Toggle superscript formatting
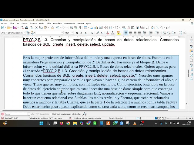 (x=98, y=33)
